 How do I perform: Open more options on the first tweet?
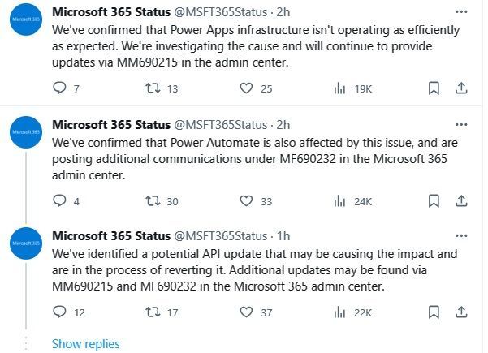(x=461, y=13)
